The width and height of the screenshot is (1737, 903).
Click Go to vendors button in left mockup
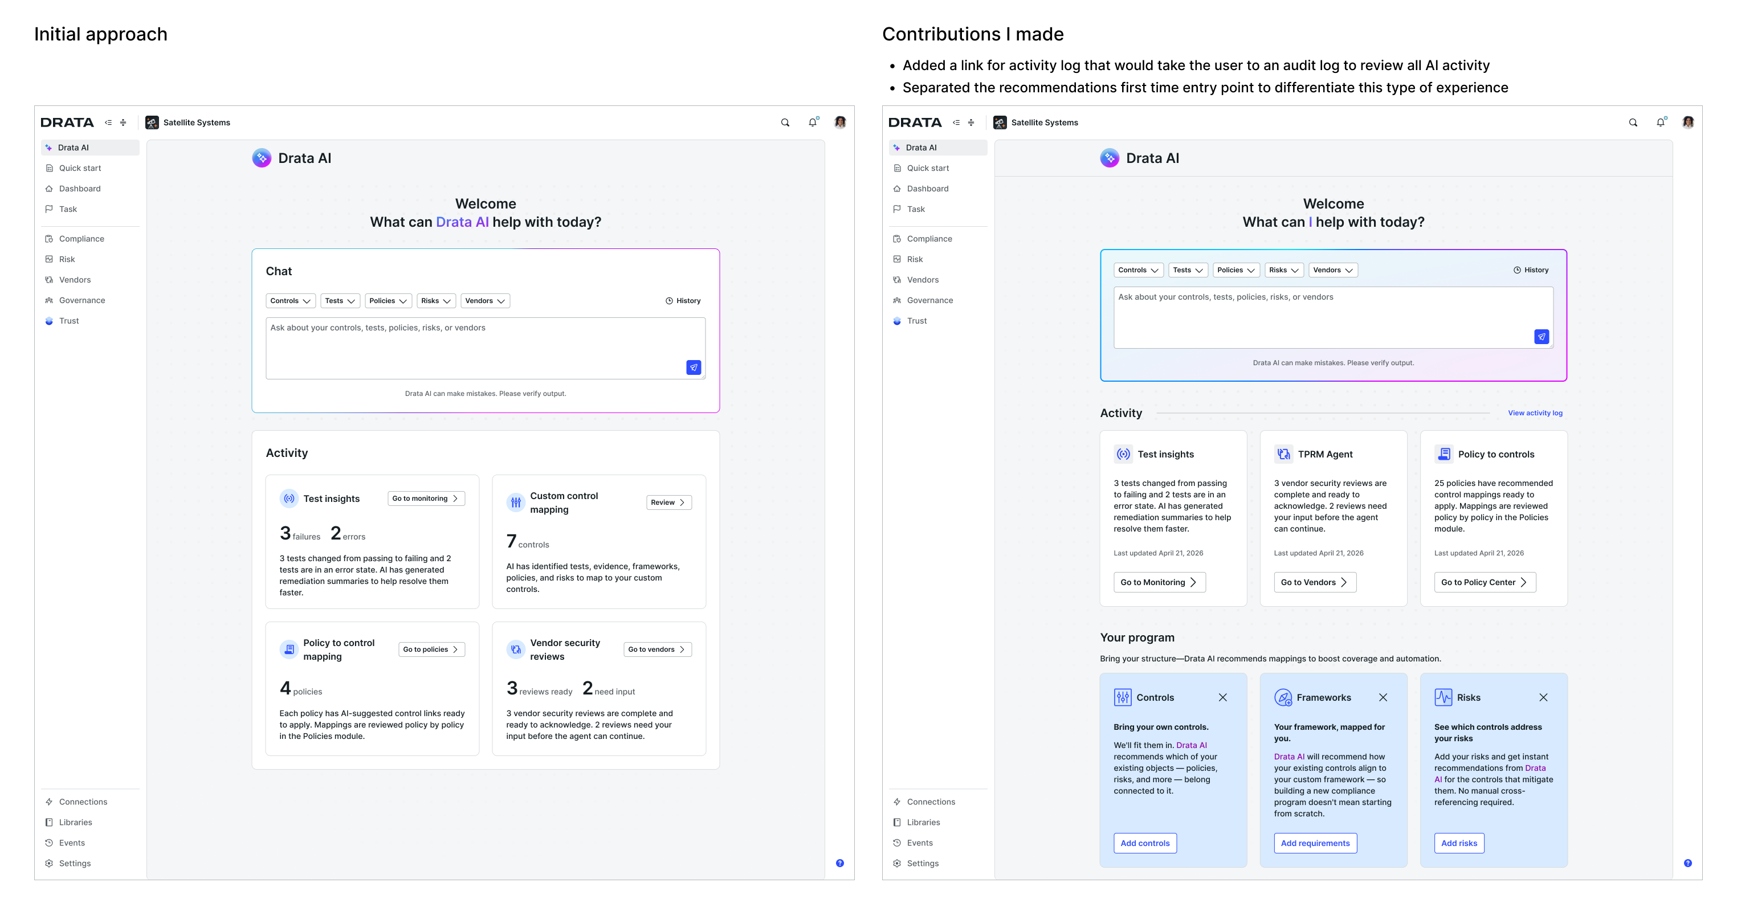(x=658, y=649)
